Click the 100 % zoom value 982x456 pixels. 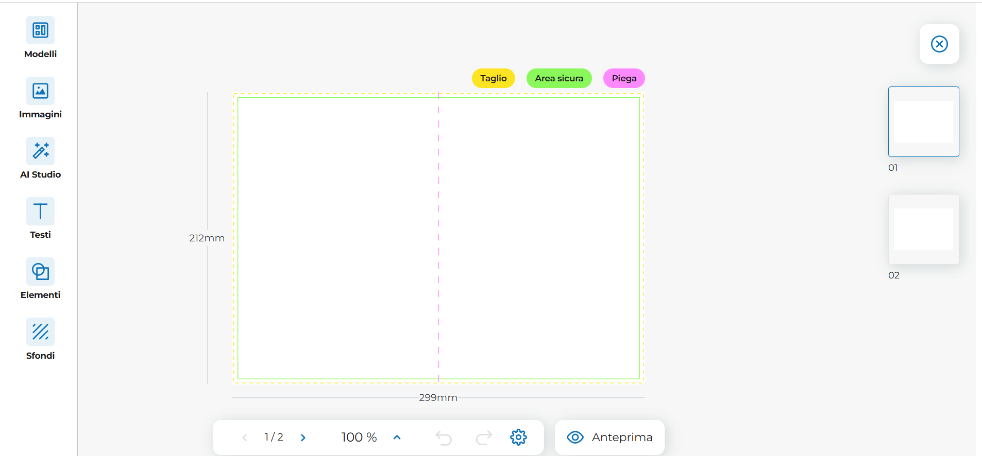coord(359,437)
